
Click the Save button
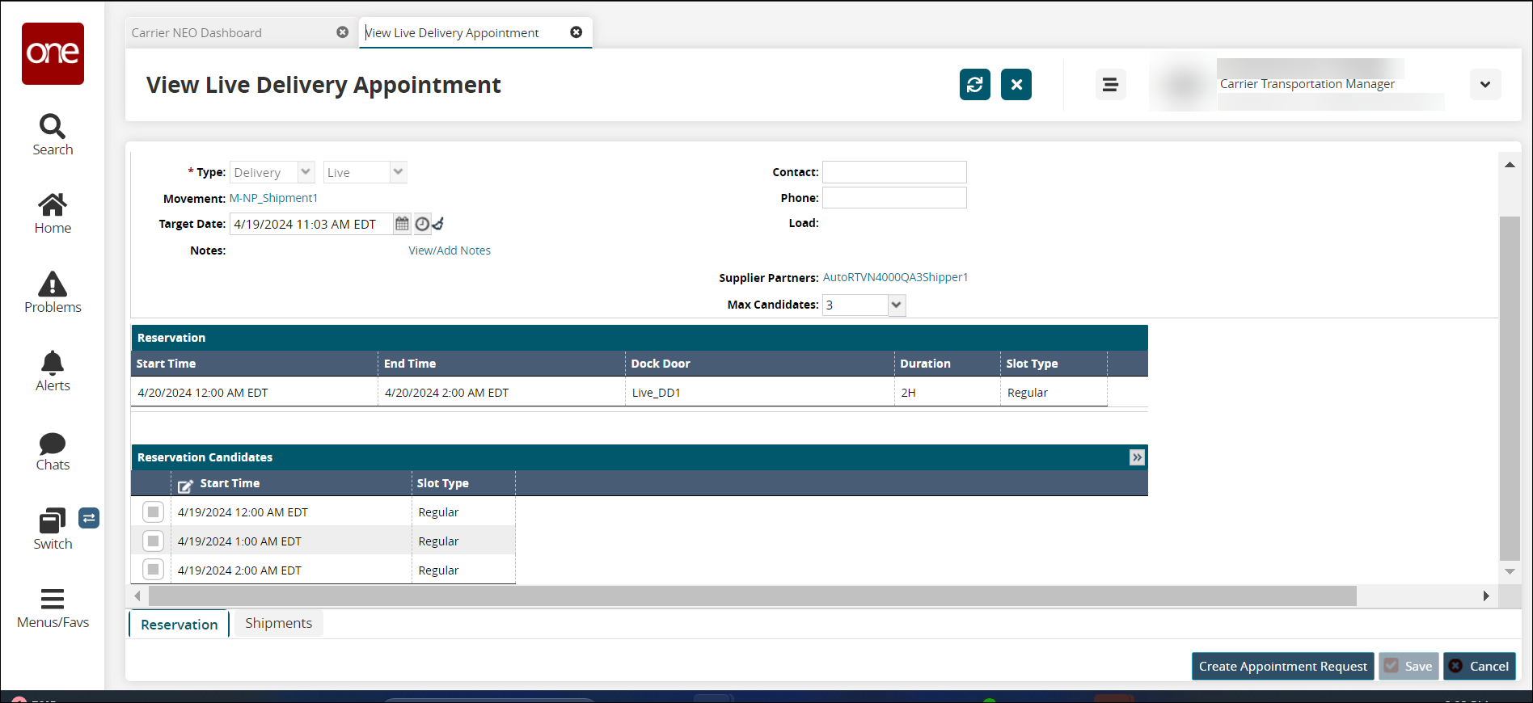tap(1408, 666)
